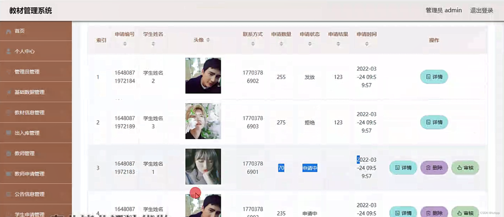The image size is (504, 217).
Task: Open the 首页 menu item
Action: [x=36, y=31]
